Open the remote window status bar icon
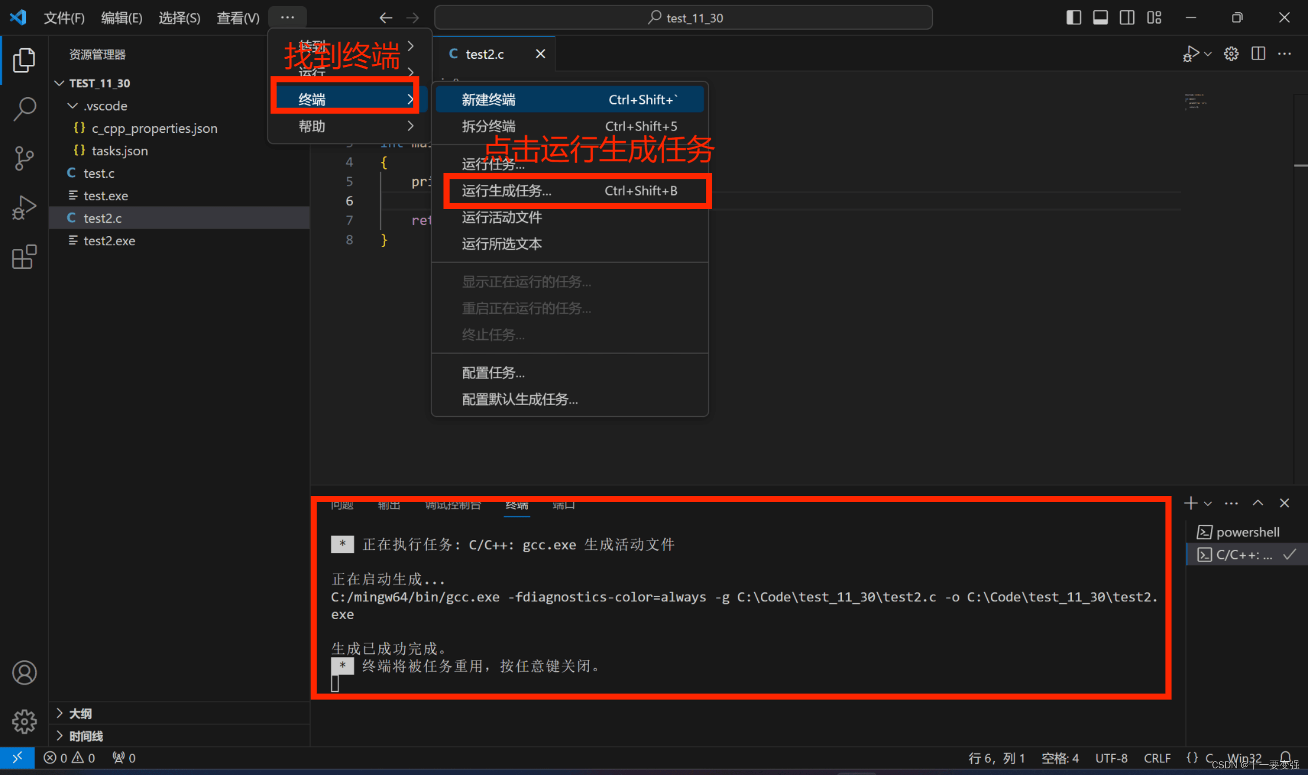1308x775 pixels. [17, 758]
